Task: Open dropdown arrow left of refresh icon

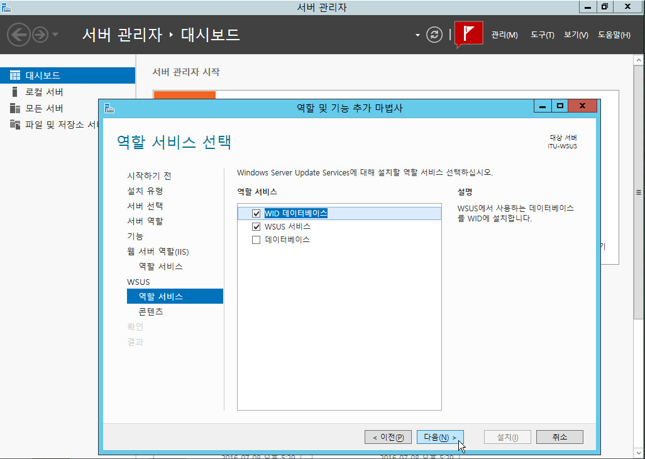Action: coord(417,35)
